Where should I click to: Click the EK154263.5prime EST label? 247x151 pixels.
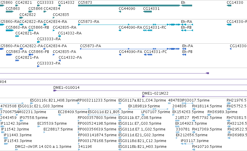pyautogui.click(x=188, y=112)
